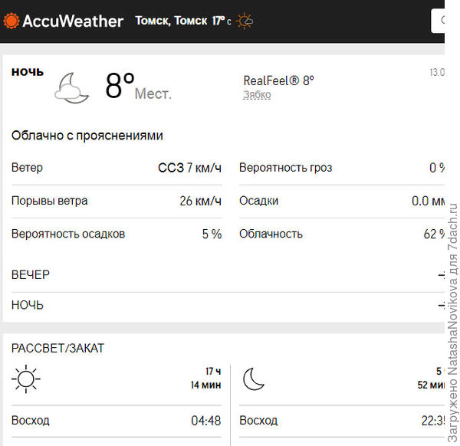This screenshot has height=446, width=460.
Task: Focus the search field in the header
Action: click(446, 21)
